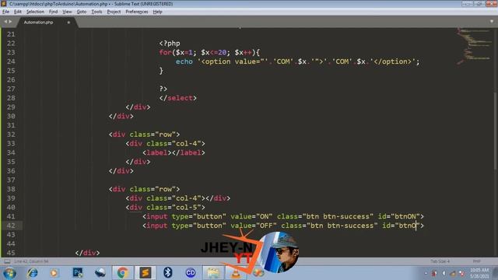Go to the previous tab with the left arrow
Viewport: 498px width, 280px height.
click(x=5, y=22)
